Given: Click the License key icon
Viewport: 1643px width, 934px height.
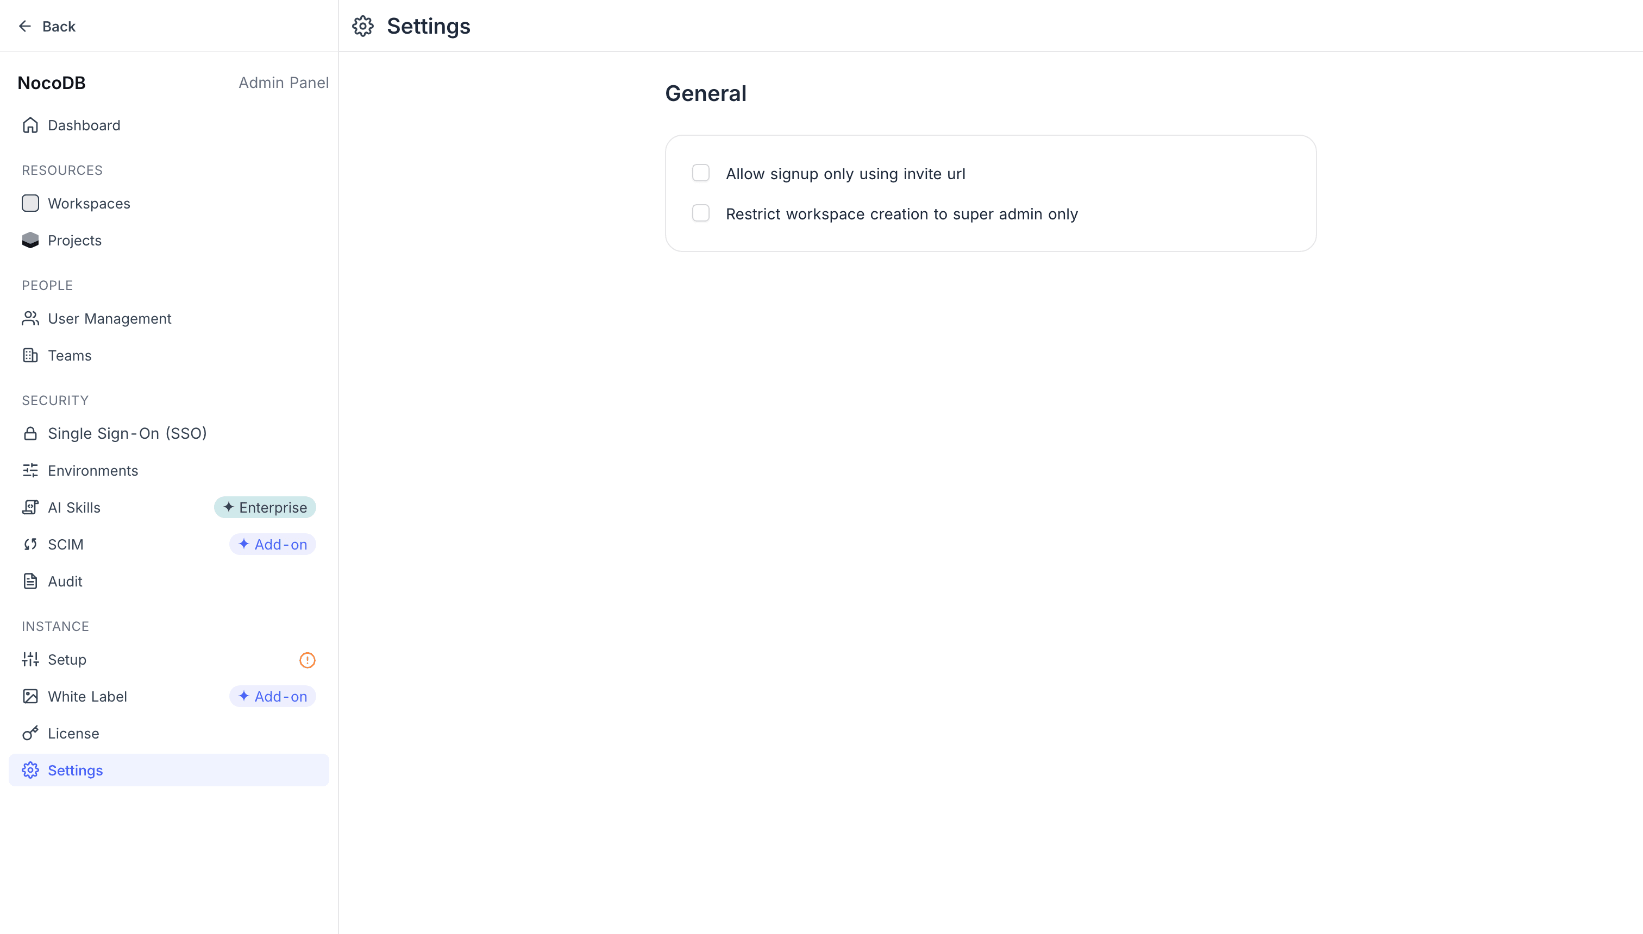Looking at the screenshot, I should coord(30,733).
